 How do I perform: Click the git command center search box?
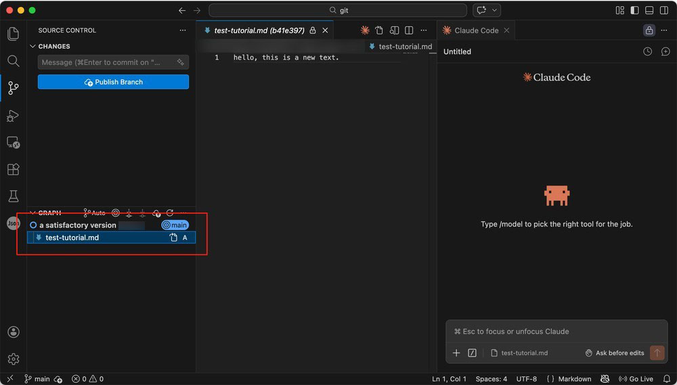pyautogui.click(x=338, y=10)
